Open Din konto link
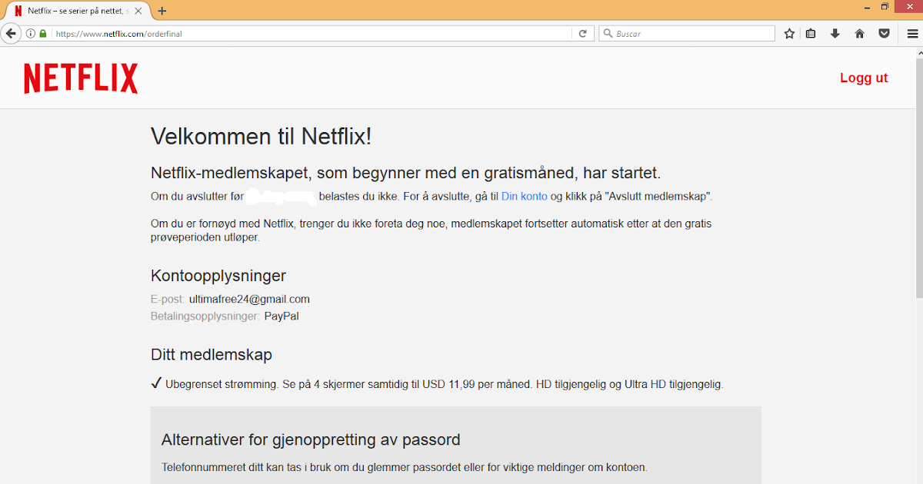The width and height of the screenshot is (923, 484). [x=524, y=196]
